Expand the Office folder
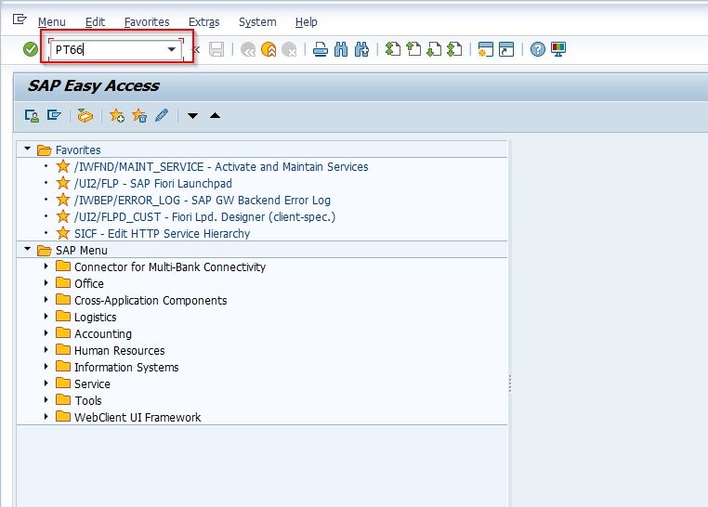The width and height of the screenshot is (708, 507). point(46,283)
